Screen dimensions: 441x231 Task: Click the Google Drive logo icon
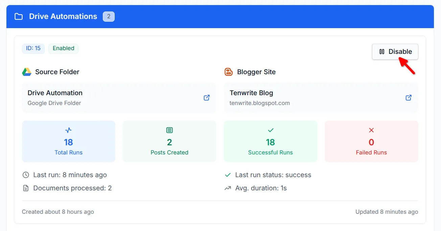[x=27, y=72]
